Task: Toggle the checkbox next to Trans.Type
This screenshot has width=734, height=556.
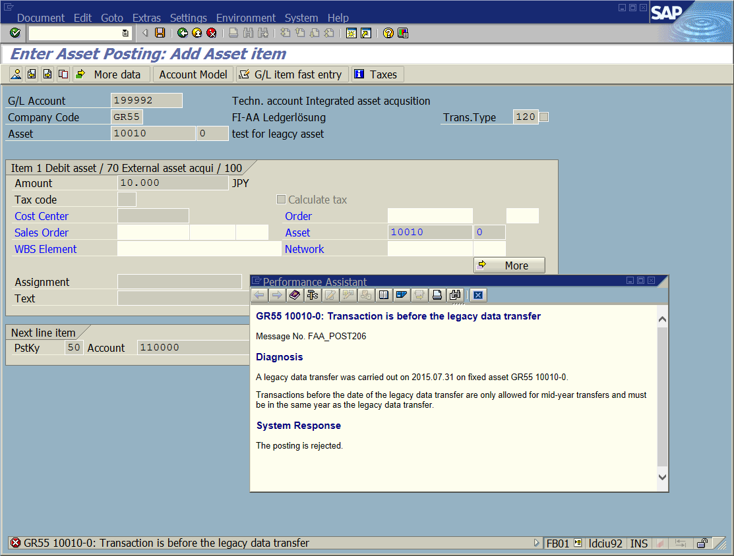Action: [544, 117]
